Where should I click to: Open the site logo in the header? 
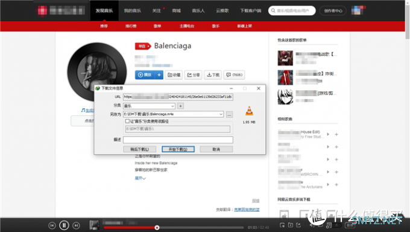click(61, 11)
